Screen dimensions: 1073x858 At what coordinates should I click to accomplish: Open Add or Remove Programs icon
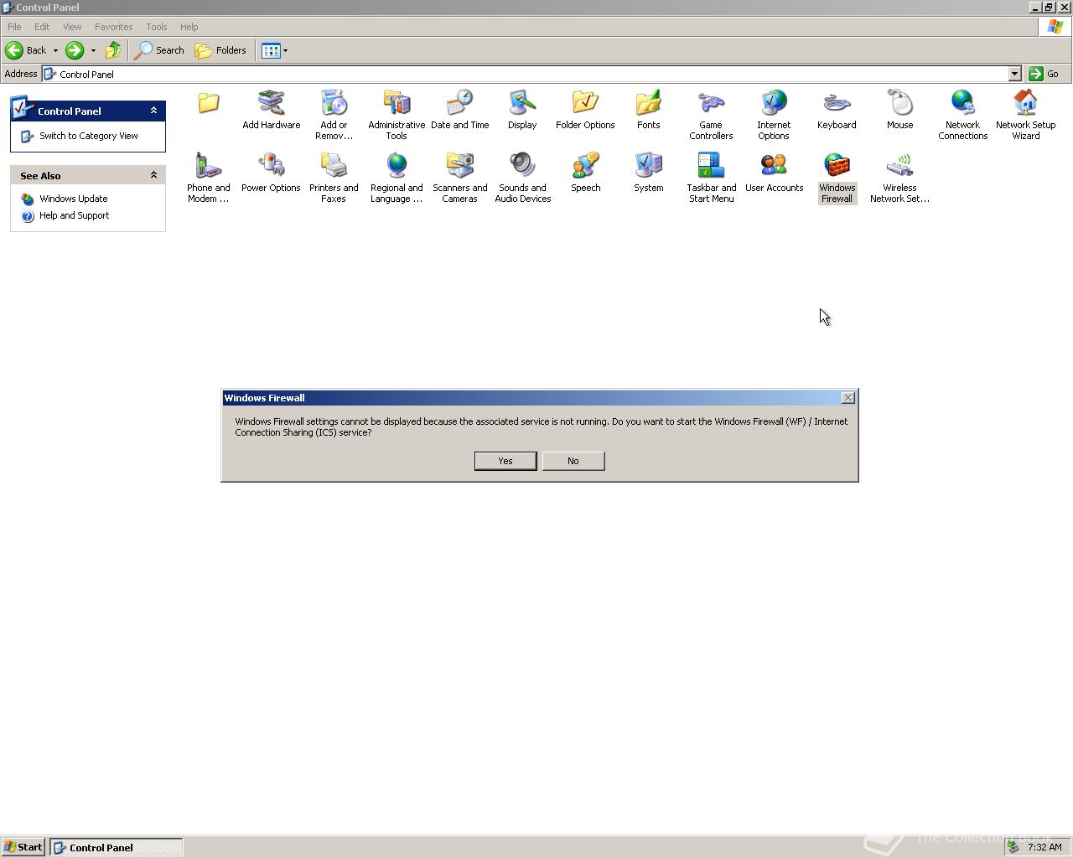pos(334,115)
